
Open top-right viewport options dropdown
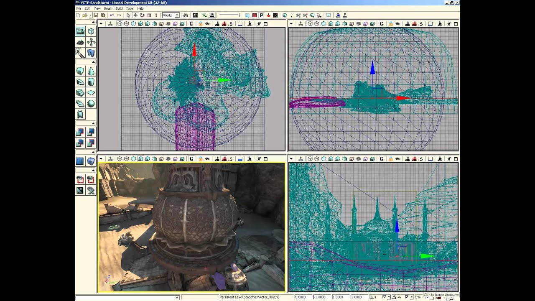coord(291,24)
